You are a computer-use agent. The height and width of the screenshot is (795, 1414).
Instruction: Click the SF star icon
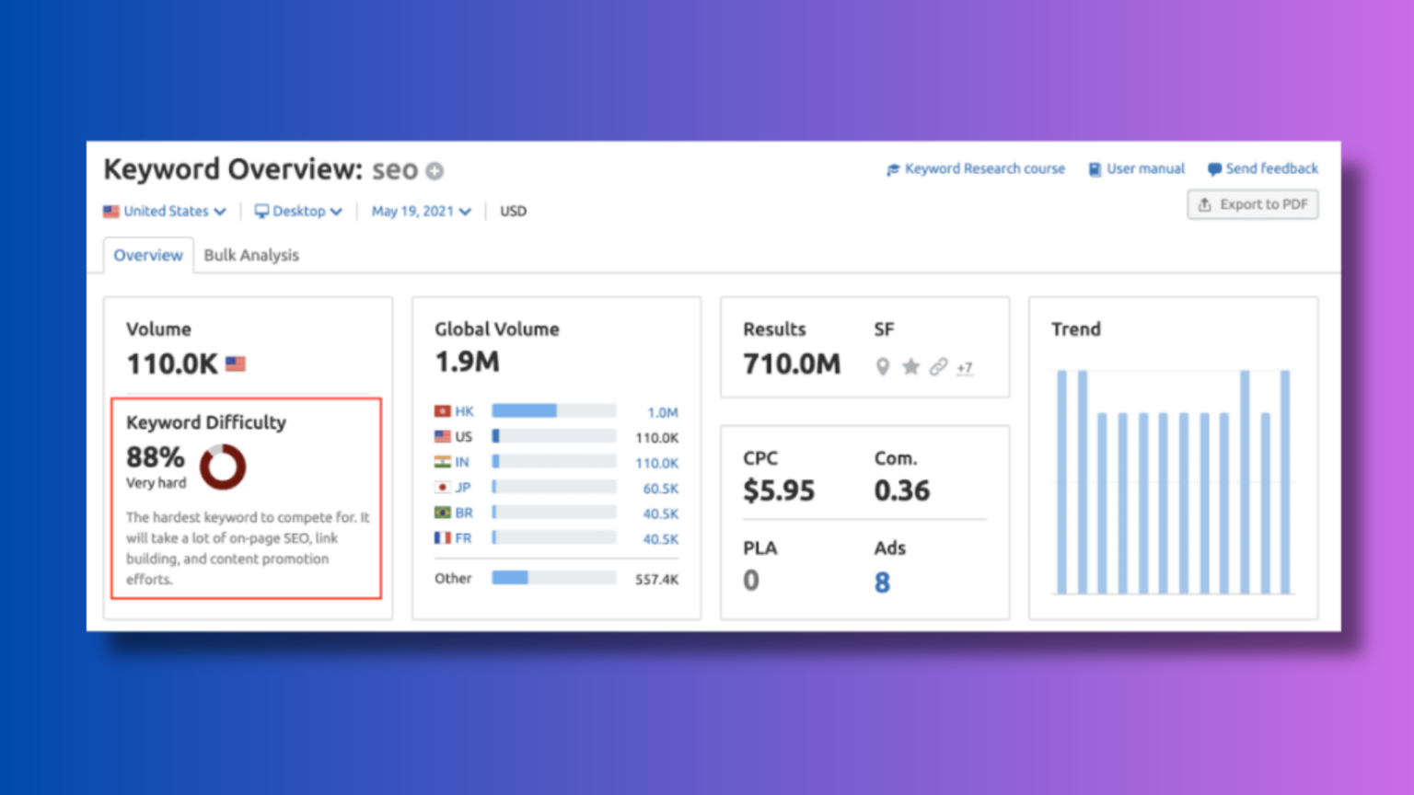(x=910, y=367)
